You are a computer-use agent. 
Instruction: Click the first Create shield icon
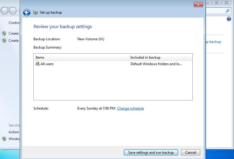coord(4,33)
